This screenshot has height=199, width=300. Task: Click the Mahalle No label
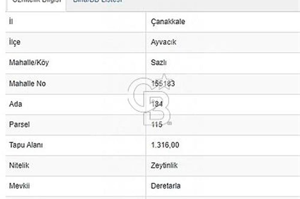pyautogui.click(x=27, y=84)
